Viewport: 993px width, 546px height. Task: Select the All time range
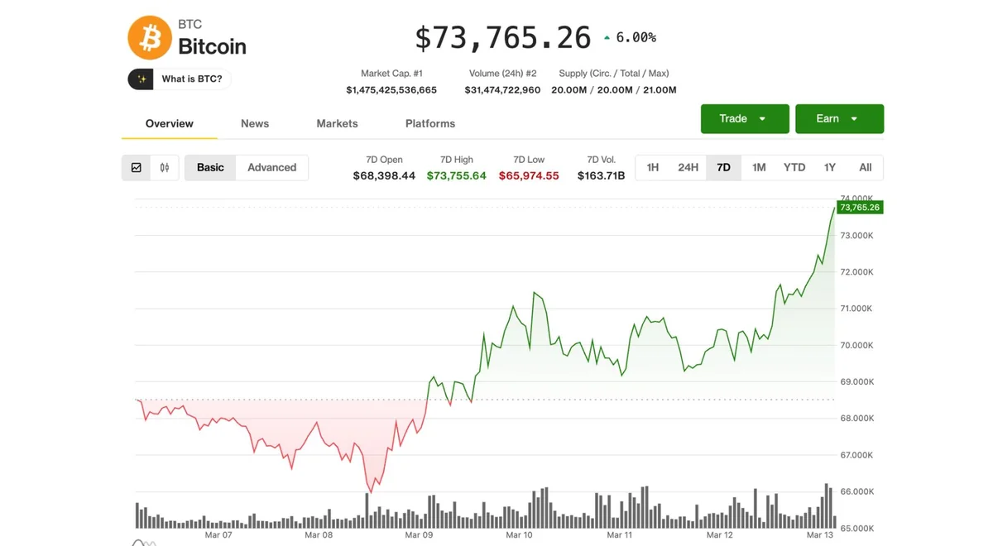click(865, 167)
